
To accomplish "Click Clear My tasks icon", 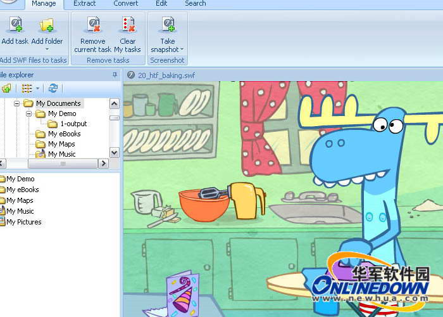I will tap(128, 25).
